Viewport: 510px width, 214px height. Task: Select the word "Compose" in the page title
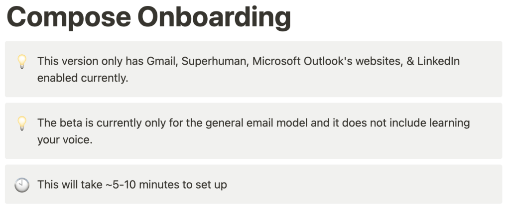(67, 17)
